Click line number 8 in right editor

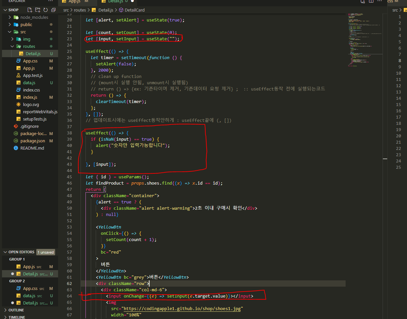tap(400, 60)
